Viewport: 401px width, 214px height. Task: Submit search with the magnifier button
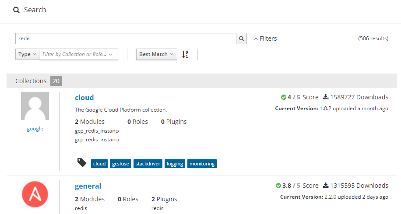(x=241, y=39)
